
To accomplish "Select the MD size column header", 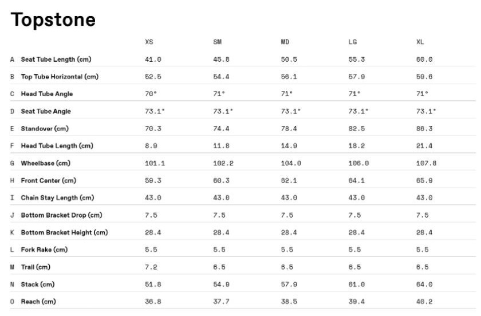I will pyautogui.click(x=285, y=42).
